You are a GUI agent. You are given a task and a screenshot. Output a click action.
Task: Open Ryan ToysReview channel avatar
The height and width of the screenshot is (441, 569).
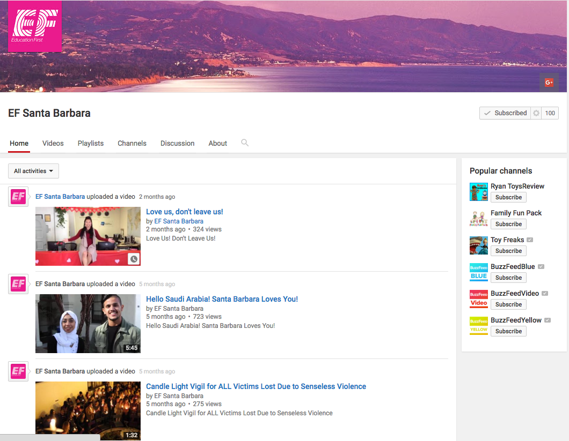(479, 192)
